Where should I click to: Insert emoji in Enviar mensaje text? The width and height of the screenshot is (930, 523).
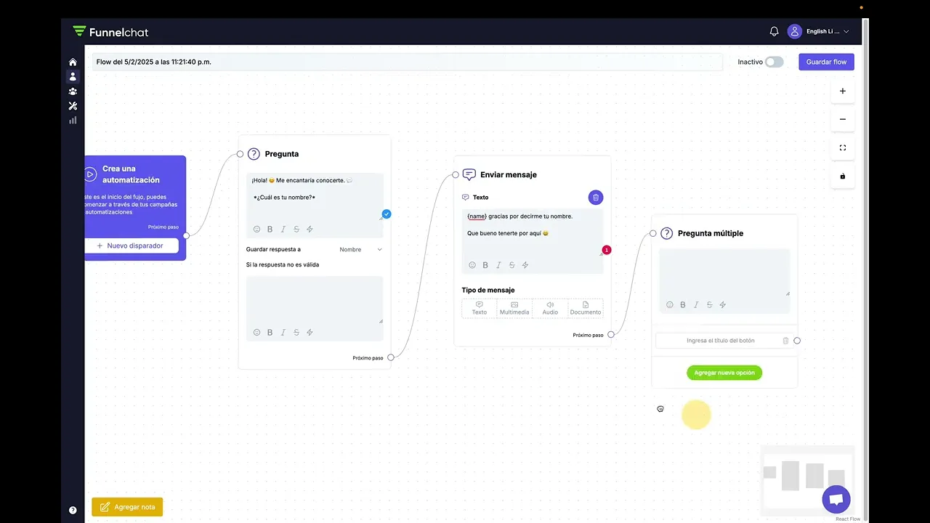472,265
